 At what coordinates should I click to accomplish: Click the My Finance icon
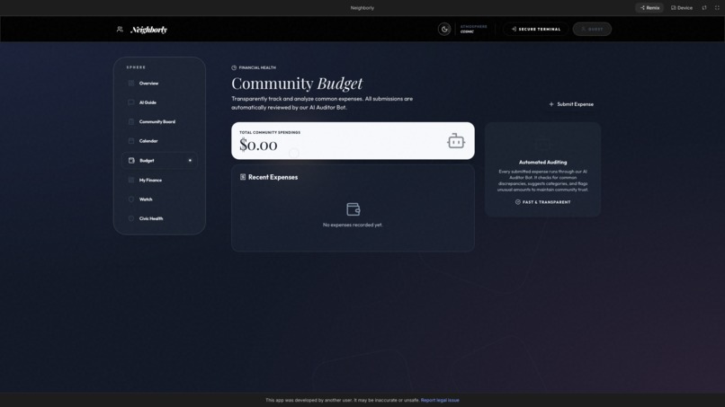click(x=131, y=181)
